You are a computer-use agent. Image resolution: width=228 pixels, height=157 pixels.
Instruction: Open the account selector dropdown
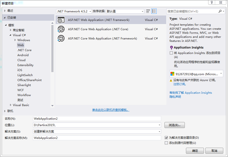196,74
